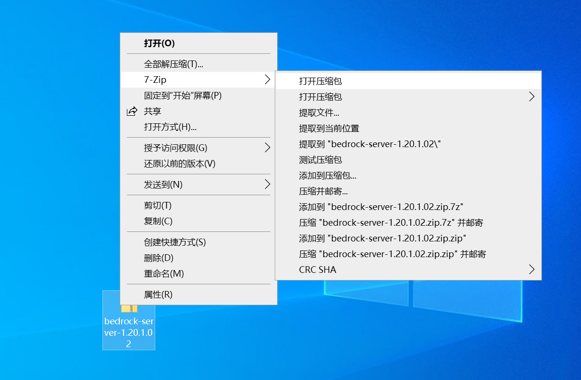
Task: Choose 重命名(M) to rename the file
Action: click(x=164, y=274)
